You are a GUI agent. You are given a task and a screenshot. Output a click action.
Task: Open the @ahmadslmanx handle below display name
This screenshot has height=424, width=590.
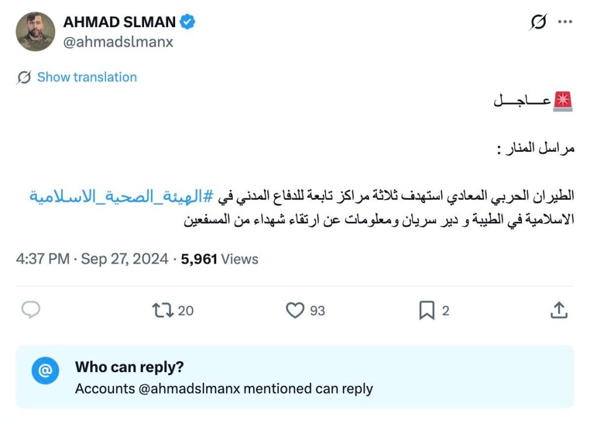click(x=118, y=42)
